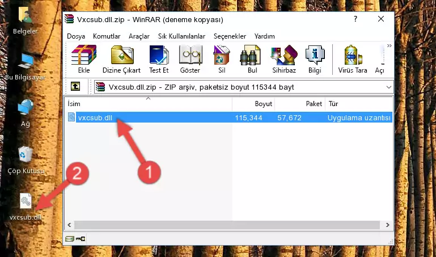Image resolution: width=436 pixels, height=257 pixels.
Task: Open the Seçenekler menu
Action: 230,36
